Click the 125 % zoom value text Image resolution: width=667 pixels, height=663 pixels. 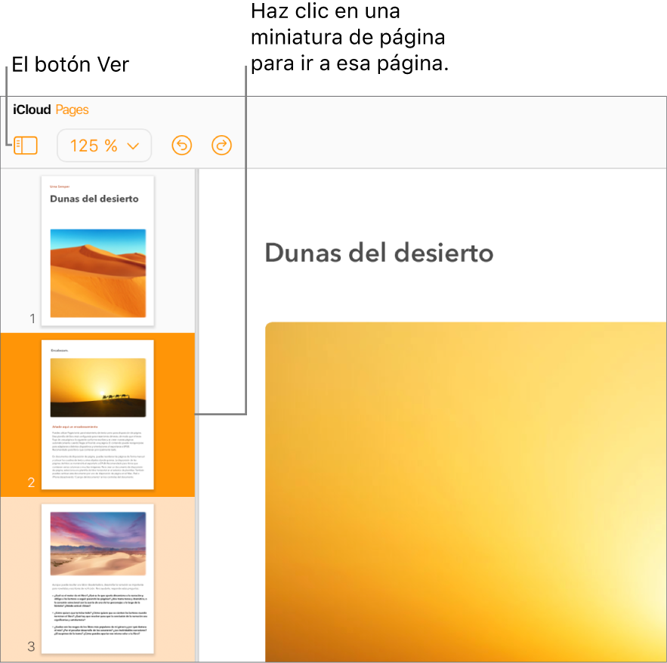94,146
